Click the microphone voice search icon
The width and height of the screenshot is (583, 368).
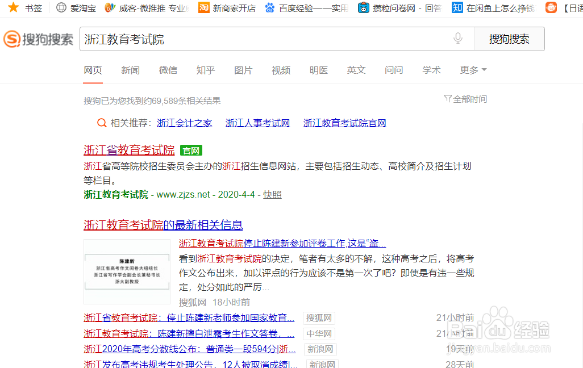458,38
